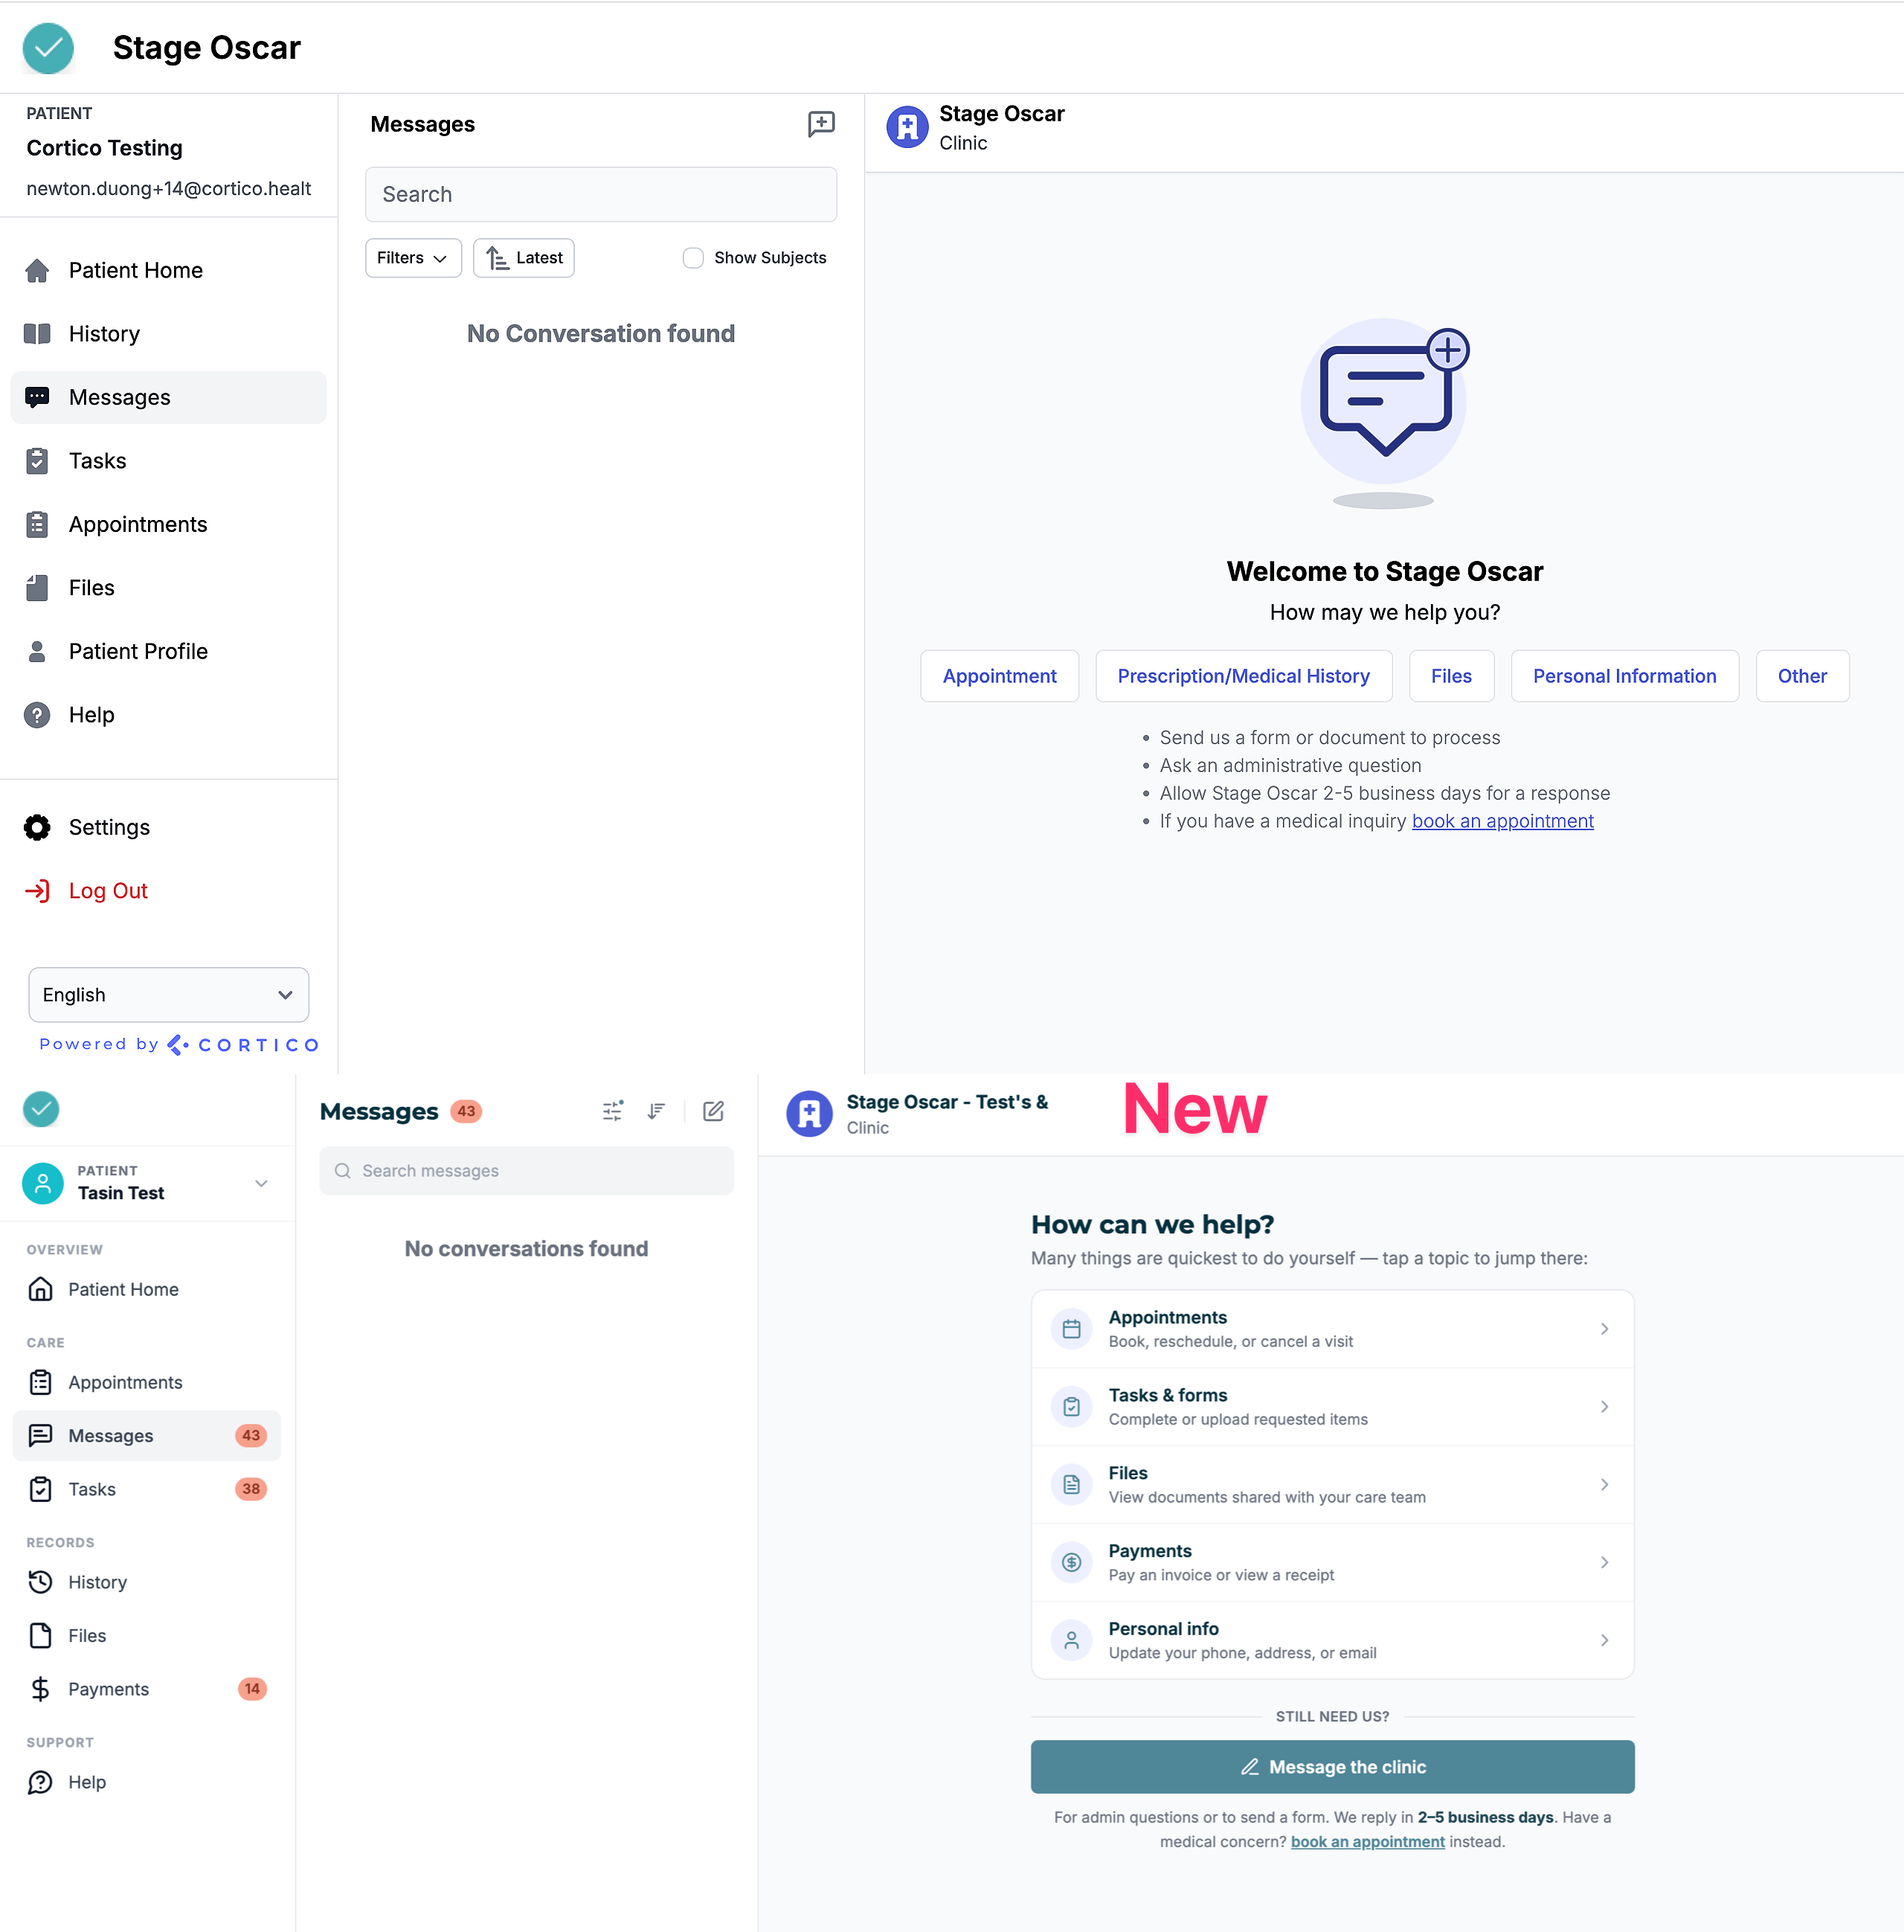This screenshot has height=1932, width=1904.
Task: Focus the Search field under Messages
Action: pyautogui.click(x=601, y=194)
